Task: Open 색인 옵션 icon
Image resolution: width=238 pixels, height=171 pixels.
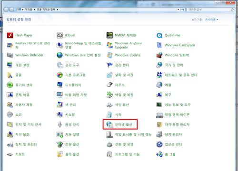Action: pyautogui.click(x=109, y=104)
